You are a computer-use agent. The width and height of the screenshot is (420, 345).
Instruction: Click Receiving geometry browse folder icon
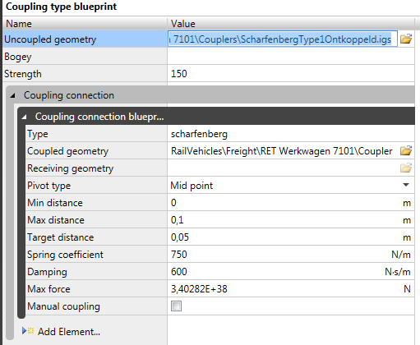pos(406,168)
